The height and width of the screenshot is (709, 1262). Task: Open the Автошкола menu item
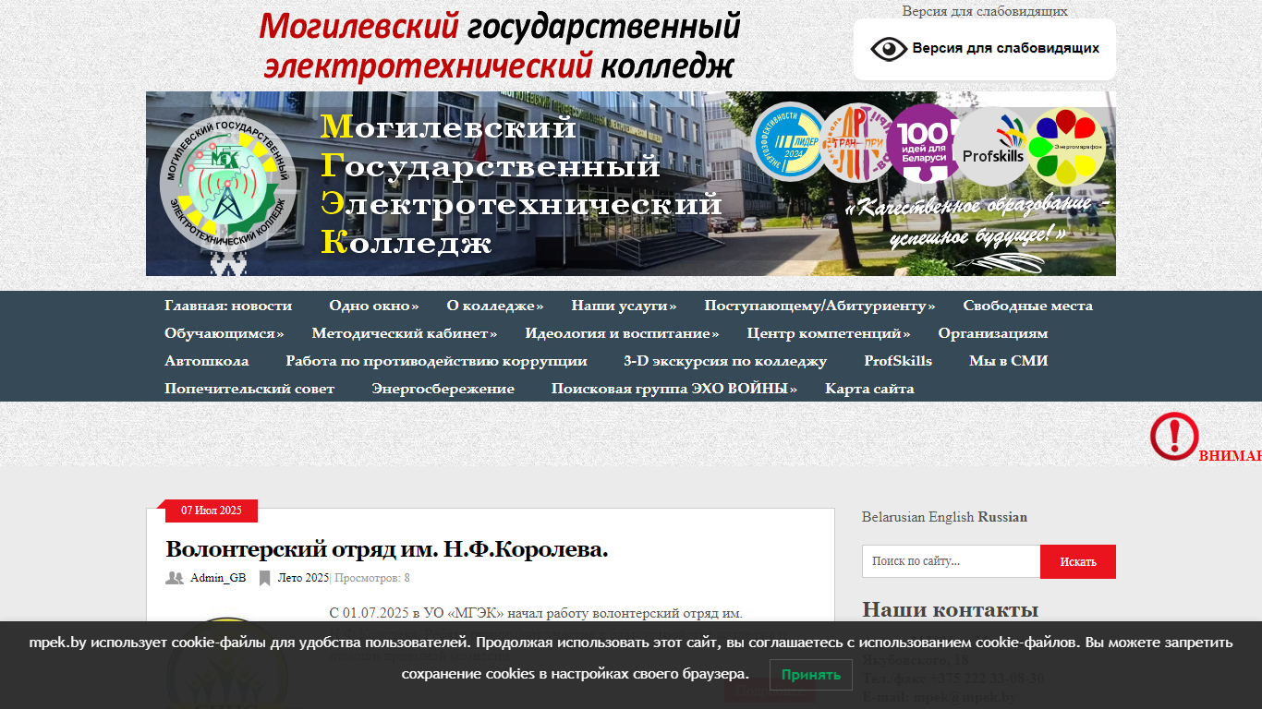[207, 361]
